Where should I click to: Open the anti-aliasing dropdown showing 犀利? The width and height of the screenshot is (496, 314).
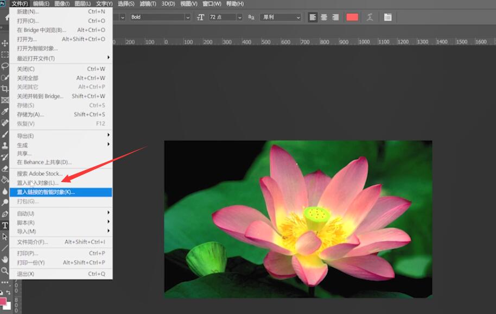280,17
